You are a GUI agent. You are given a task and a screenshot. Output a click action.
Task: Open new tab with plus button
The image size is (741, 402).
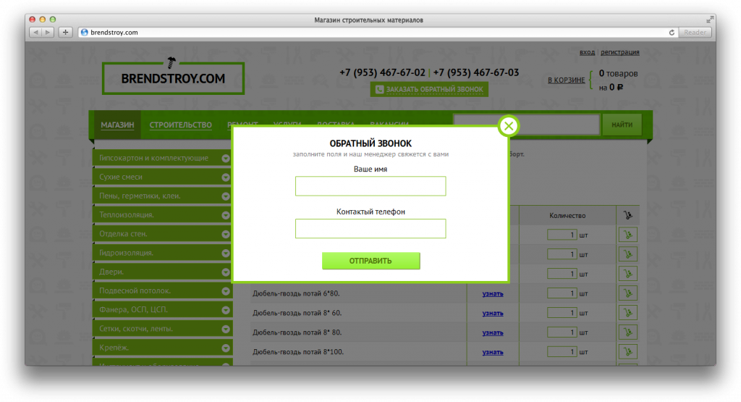point(65,32)
